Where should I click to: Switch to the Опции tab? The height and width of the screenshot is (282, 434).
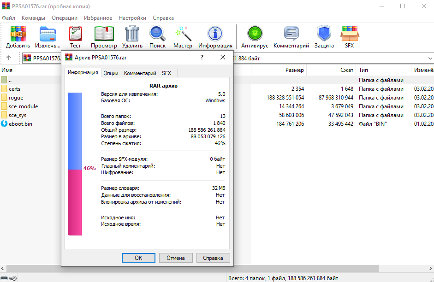[111, 73]
